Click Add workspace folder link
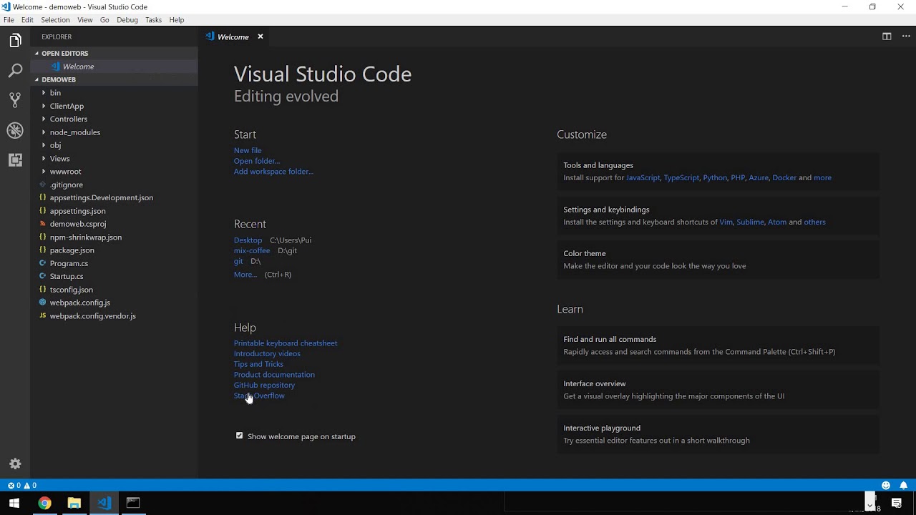The image size is (916, 515). 273,172
